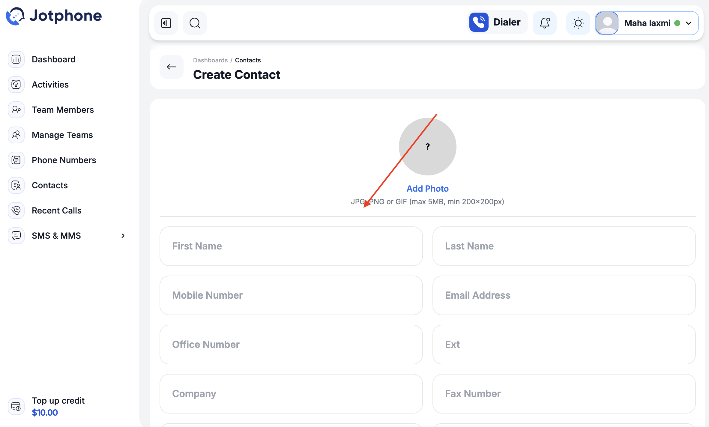Focus the Company field

tap(291, 394)
